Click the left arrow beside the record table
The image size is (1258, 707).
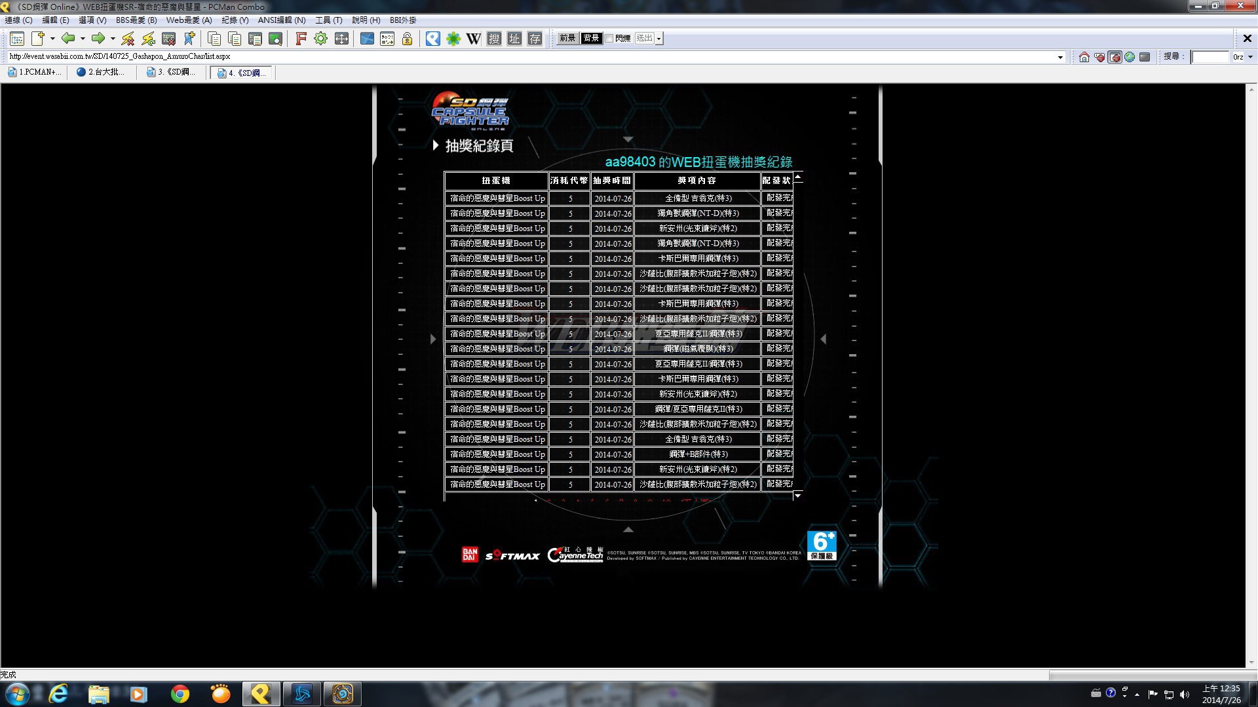(432, 339)
